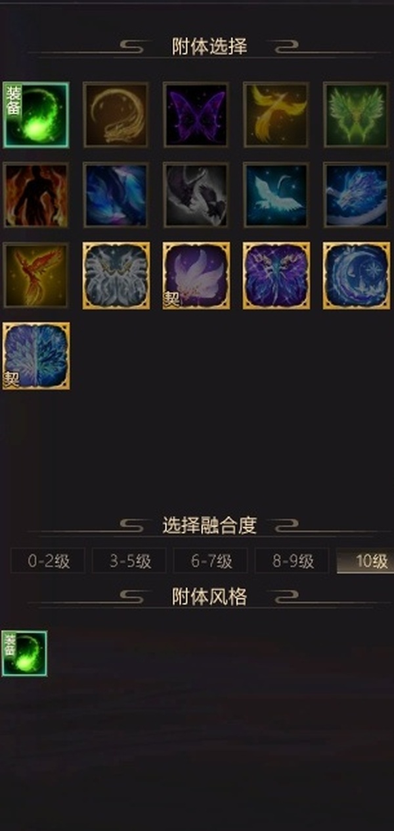Select the green feathered wings icon
This screenshot has height=831, width=394.
[x=357, y=114]
